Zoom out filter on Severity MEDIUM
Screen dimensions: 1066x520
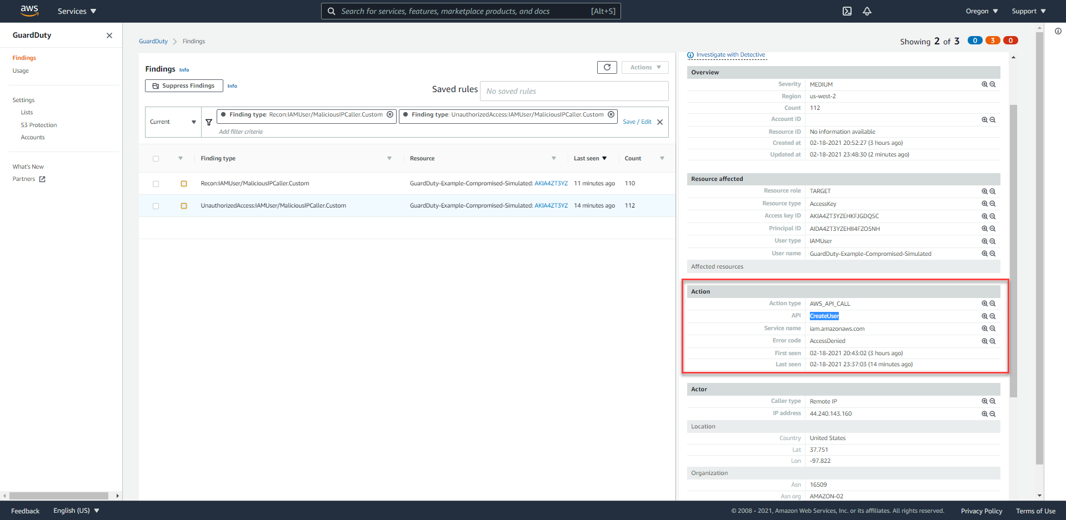tap(993, 84)
